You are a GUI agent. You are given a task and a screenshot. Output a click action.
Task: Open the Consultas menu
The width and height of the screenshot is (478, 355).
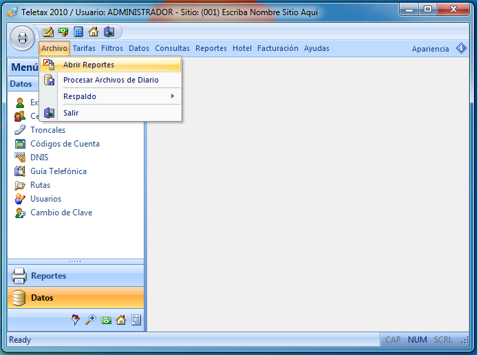tap(172, 48)
